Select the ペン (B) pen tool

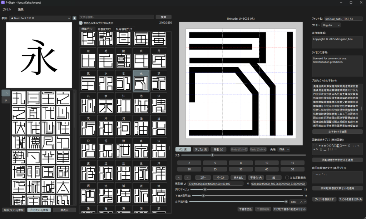pos(183,149)
